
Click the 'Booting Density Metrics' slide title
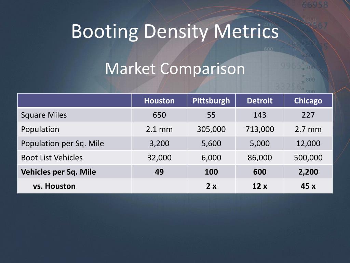tap(175, 32)
